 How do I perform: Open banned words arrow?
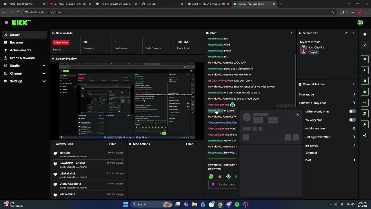pyautogui.click(x=354, y=145)
